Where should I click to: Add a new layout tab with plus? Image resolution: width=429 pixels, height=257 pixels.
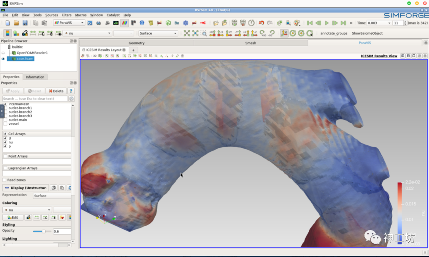(x=133, y=50)
